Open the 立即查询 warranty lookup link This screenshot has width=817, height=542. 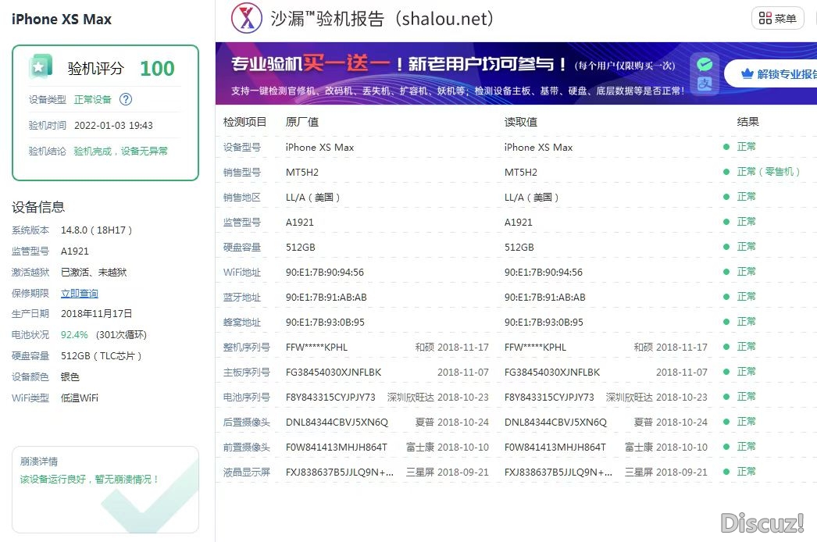80,293
